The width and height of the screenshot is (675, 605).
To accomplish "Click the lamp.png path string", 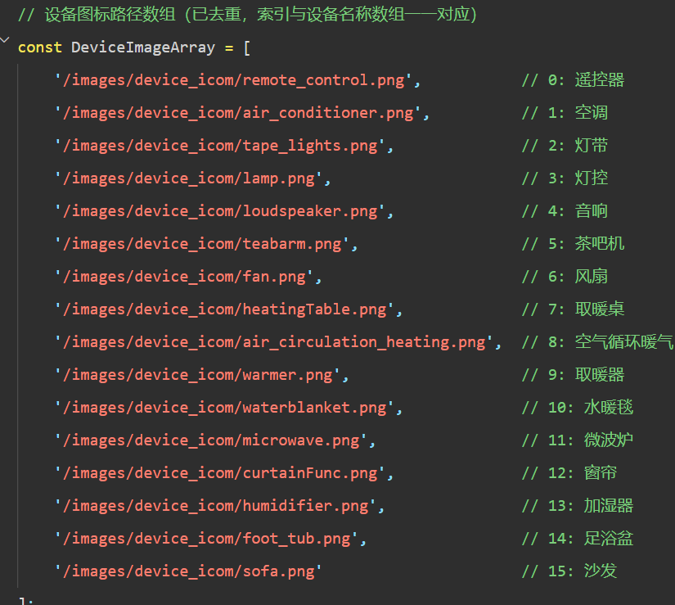I will (x=192, y=178).
